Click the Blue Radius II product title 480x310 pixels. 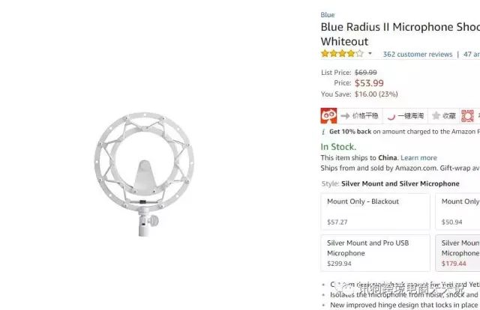(x=400, y=34)
